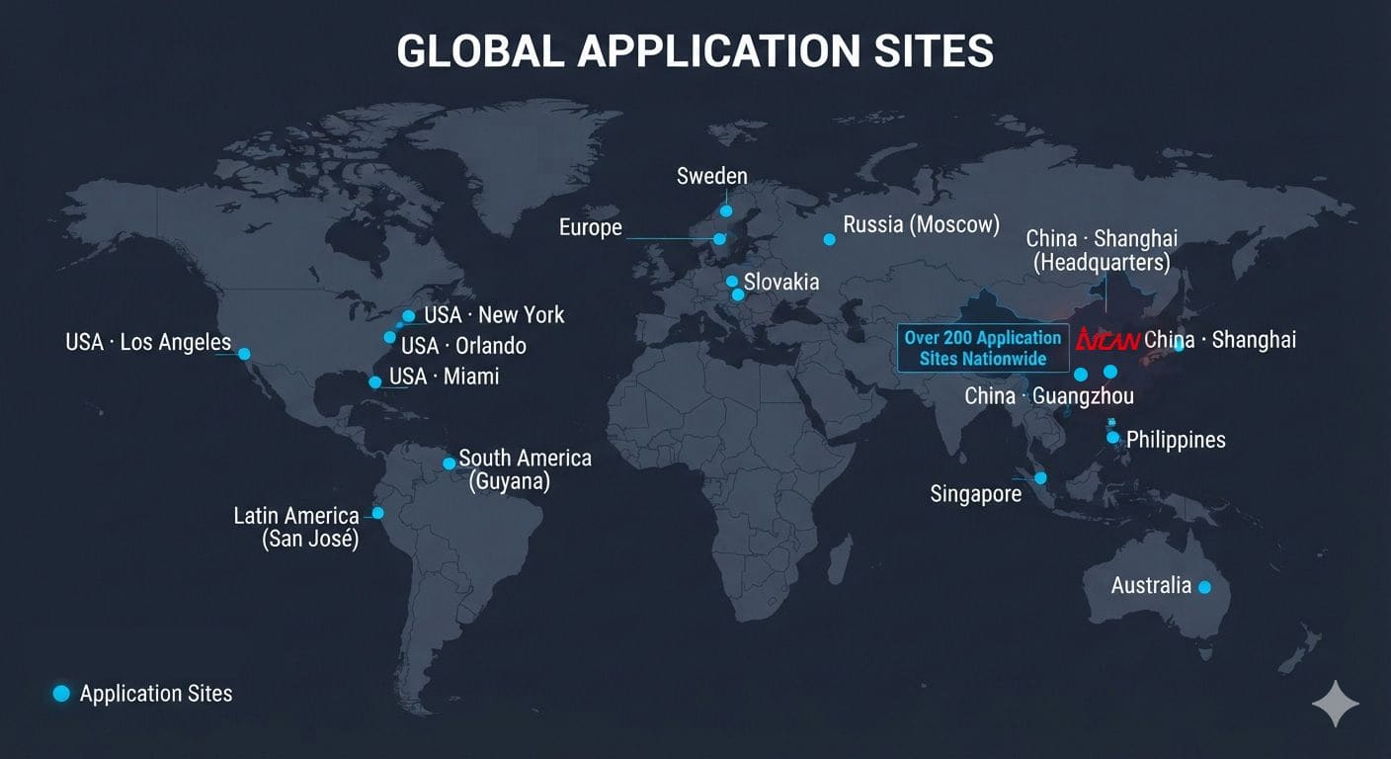Click the blue legend dot beside Application Sites
Viewport: 1391px width, 759px height.
pyautogui.click(x=61, y=694)
